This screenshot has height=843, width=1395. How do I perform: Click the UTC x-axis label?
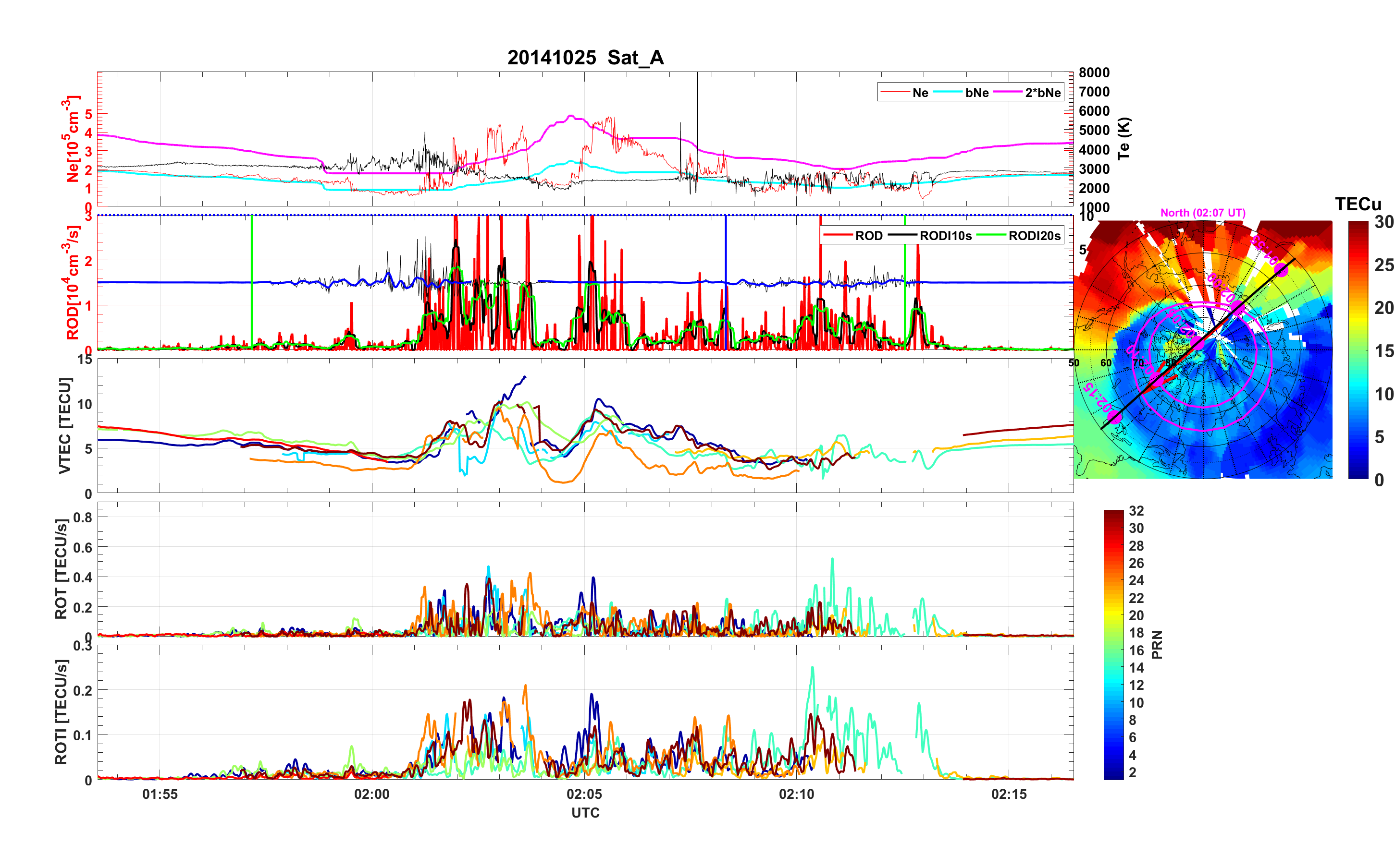585,813
